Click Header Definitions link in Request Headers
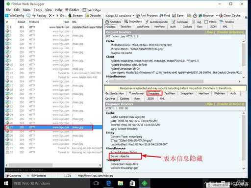This screenshot has height=188, width=251. (x=230, y=32)
